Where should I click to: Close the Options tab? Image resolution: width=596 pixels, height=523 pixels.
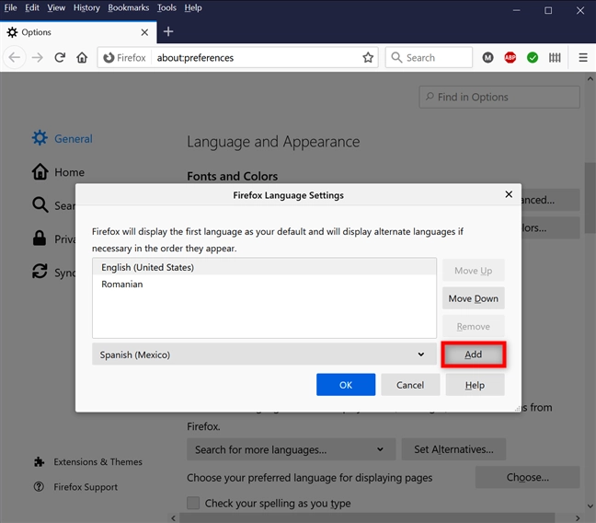tap(144, 32)
